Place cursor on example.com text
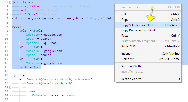Screen dimensions: 188x102 click(61, 96)
